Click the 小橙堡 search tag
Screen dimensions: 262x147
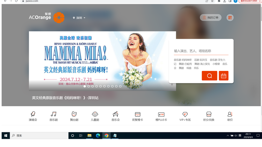pyautogui.click(x=216, y=64)
